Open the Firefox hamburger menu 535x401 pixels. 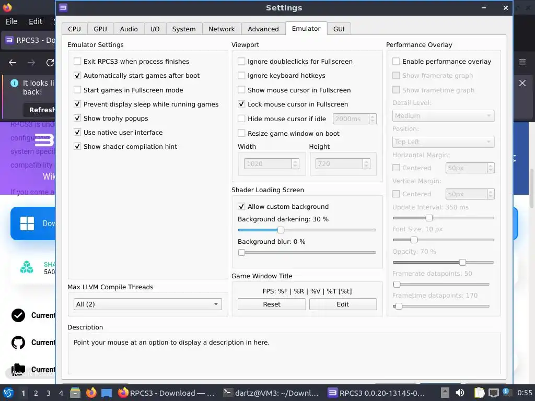point(522,62)
